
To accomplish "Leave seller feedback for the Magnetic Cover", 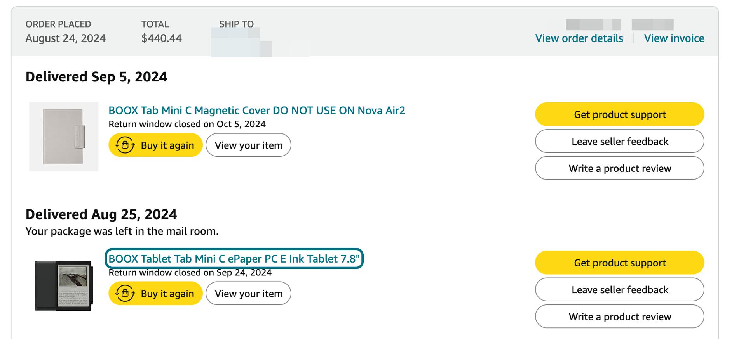I will click(620, 141).
